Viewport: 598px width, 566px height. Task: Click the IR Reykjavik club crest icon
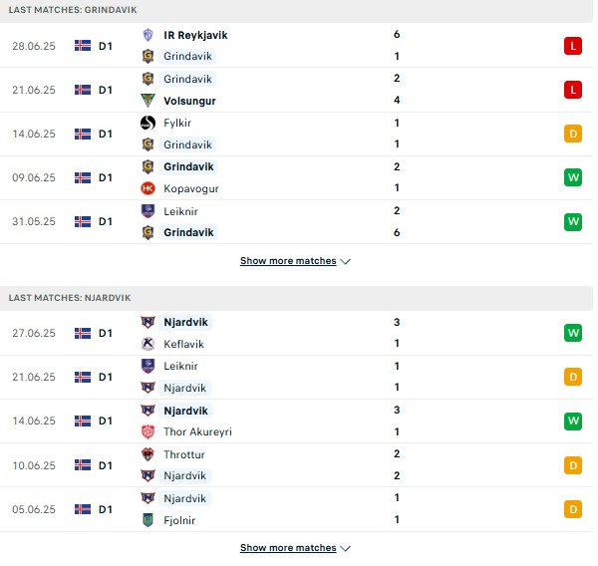click(x=148, y=35)
